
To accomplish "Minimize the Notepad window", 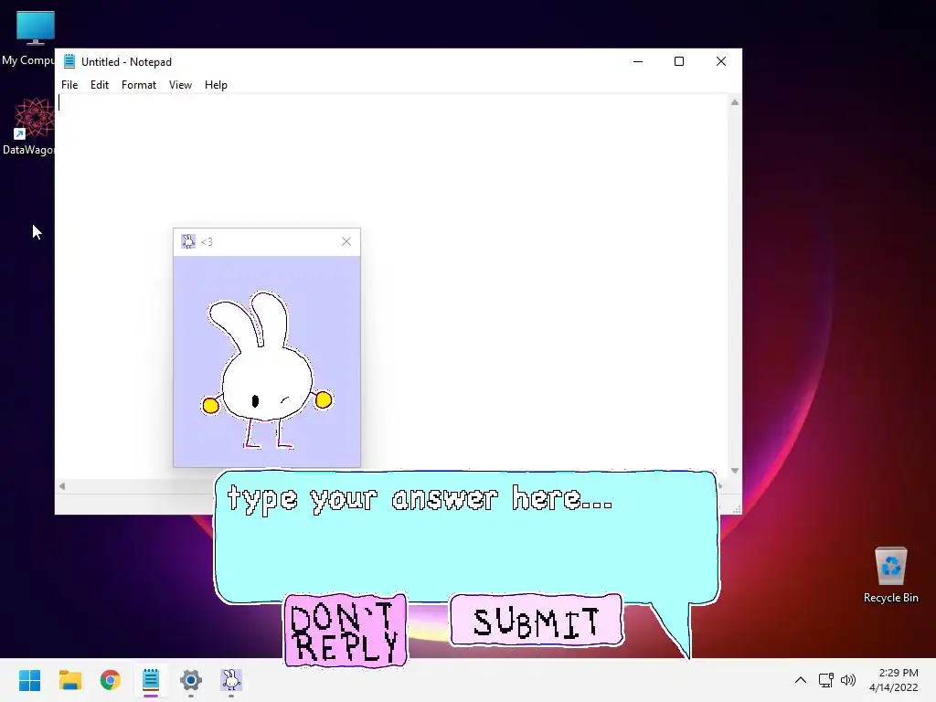I will (638, 61).
